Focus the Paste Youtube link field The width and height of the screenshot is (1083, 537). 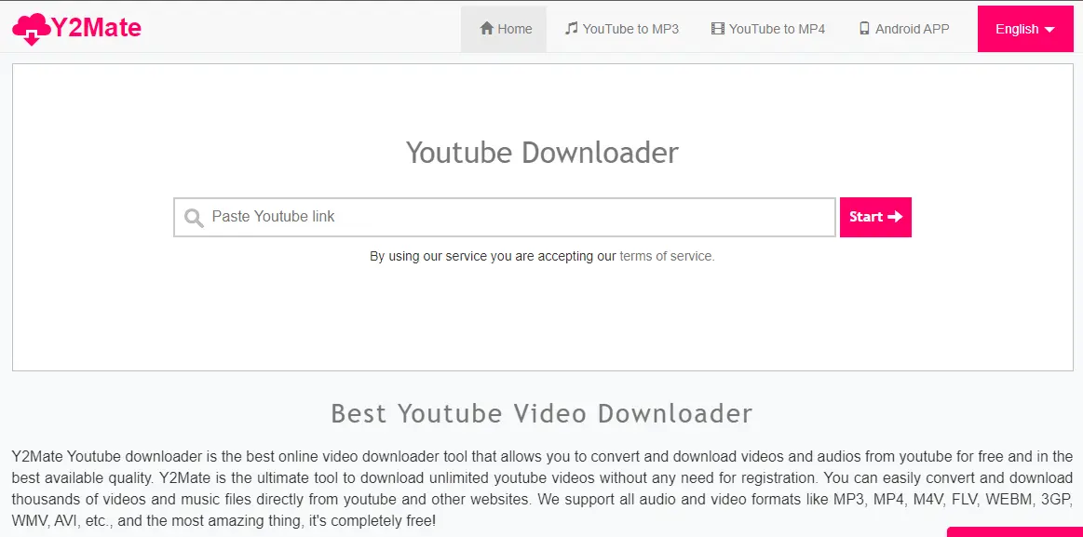pos(504,218)
